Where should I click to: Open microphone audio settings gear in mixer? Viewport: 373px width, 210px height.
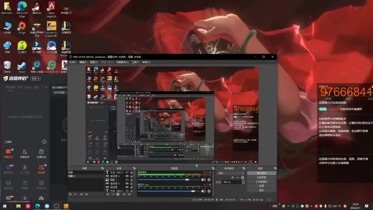209,191
